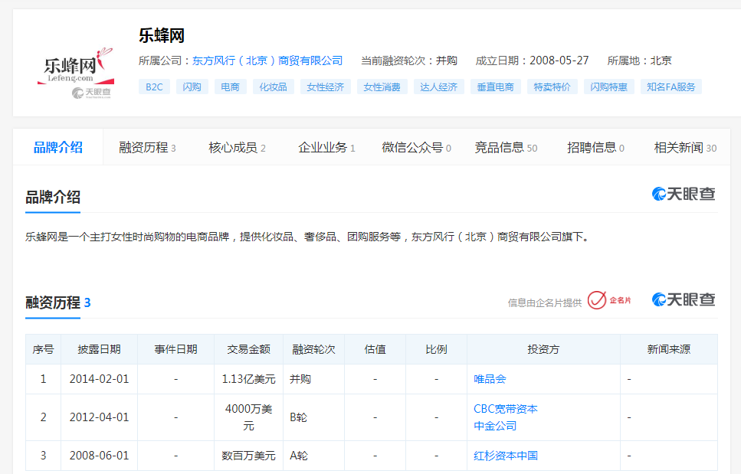The image size is (741, 474).
Task: Select the 闪购 tag
Action: click(x=192, y=87)
